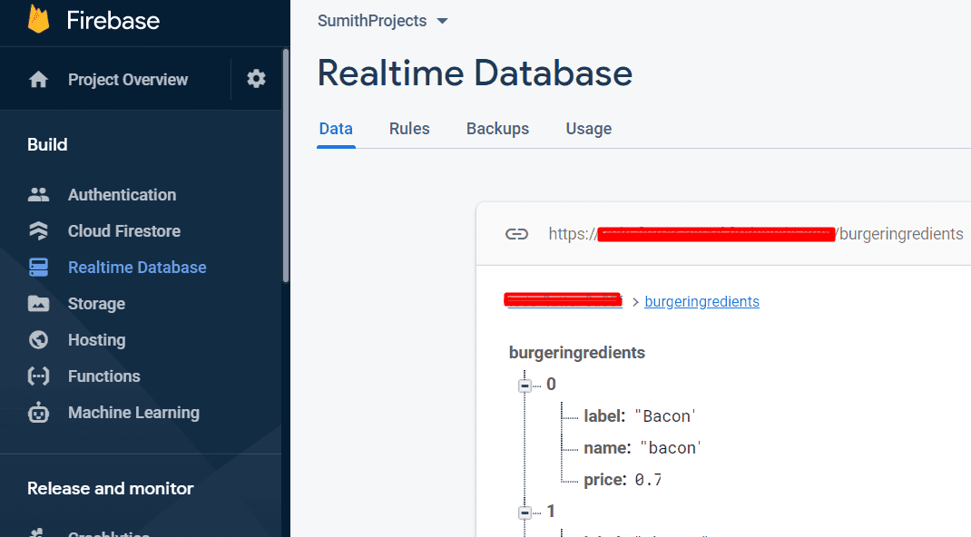Switch to the Backups tab

tap(498, 129)
